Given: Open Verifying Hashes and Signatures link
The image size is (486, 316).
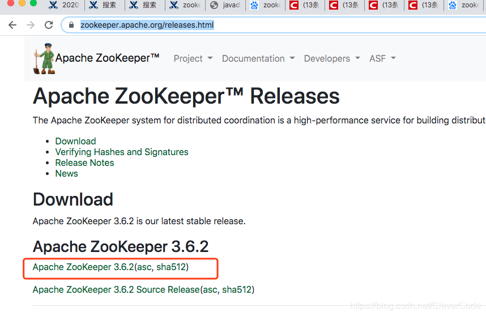Looking at the screenshot, I should point(122,152).
